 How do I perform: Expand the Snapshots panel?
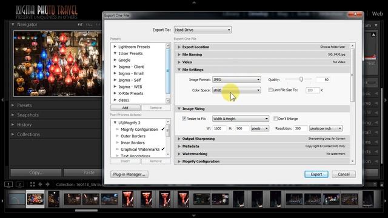[x=13, y=114]
